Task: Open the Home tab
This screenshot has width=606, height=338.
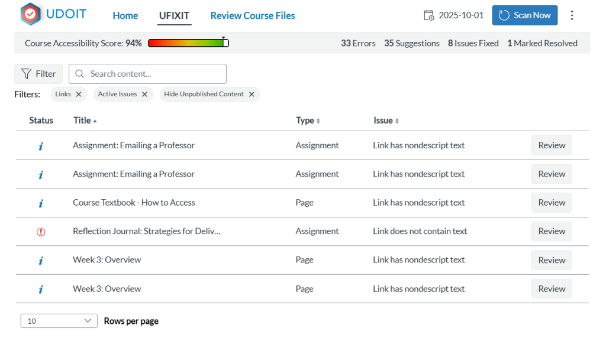Action: click(x=125, y=15)
